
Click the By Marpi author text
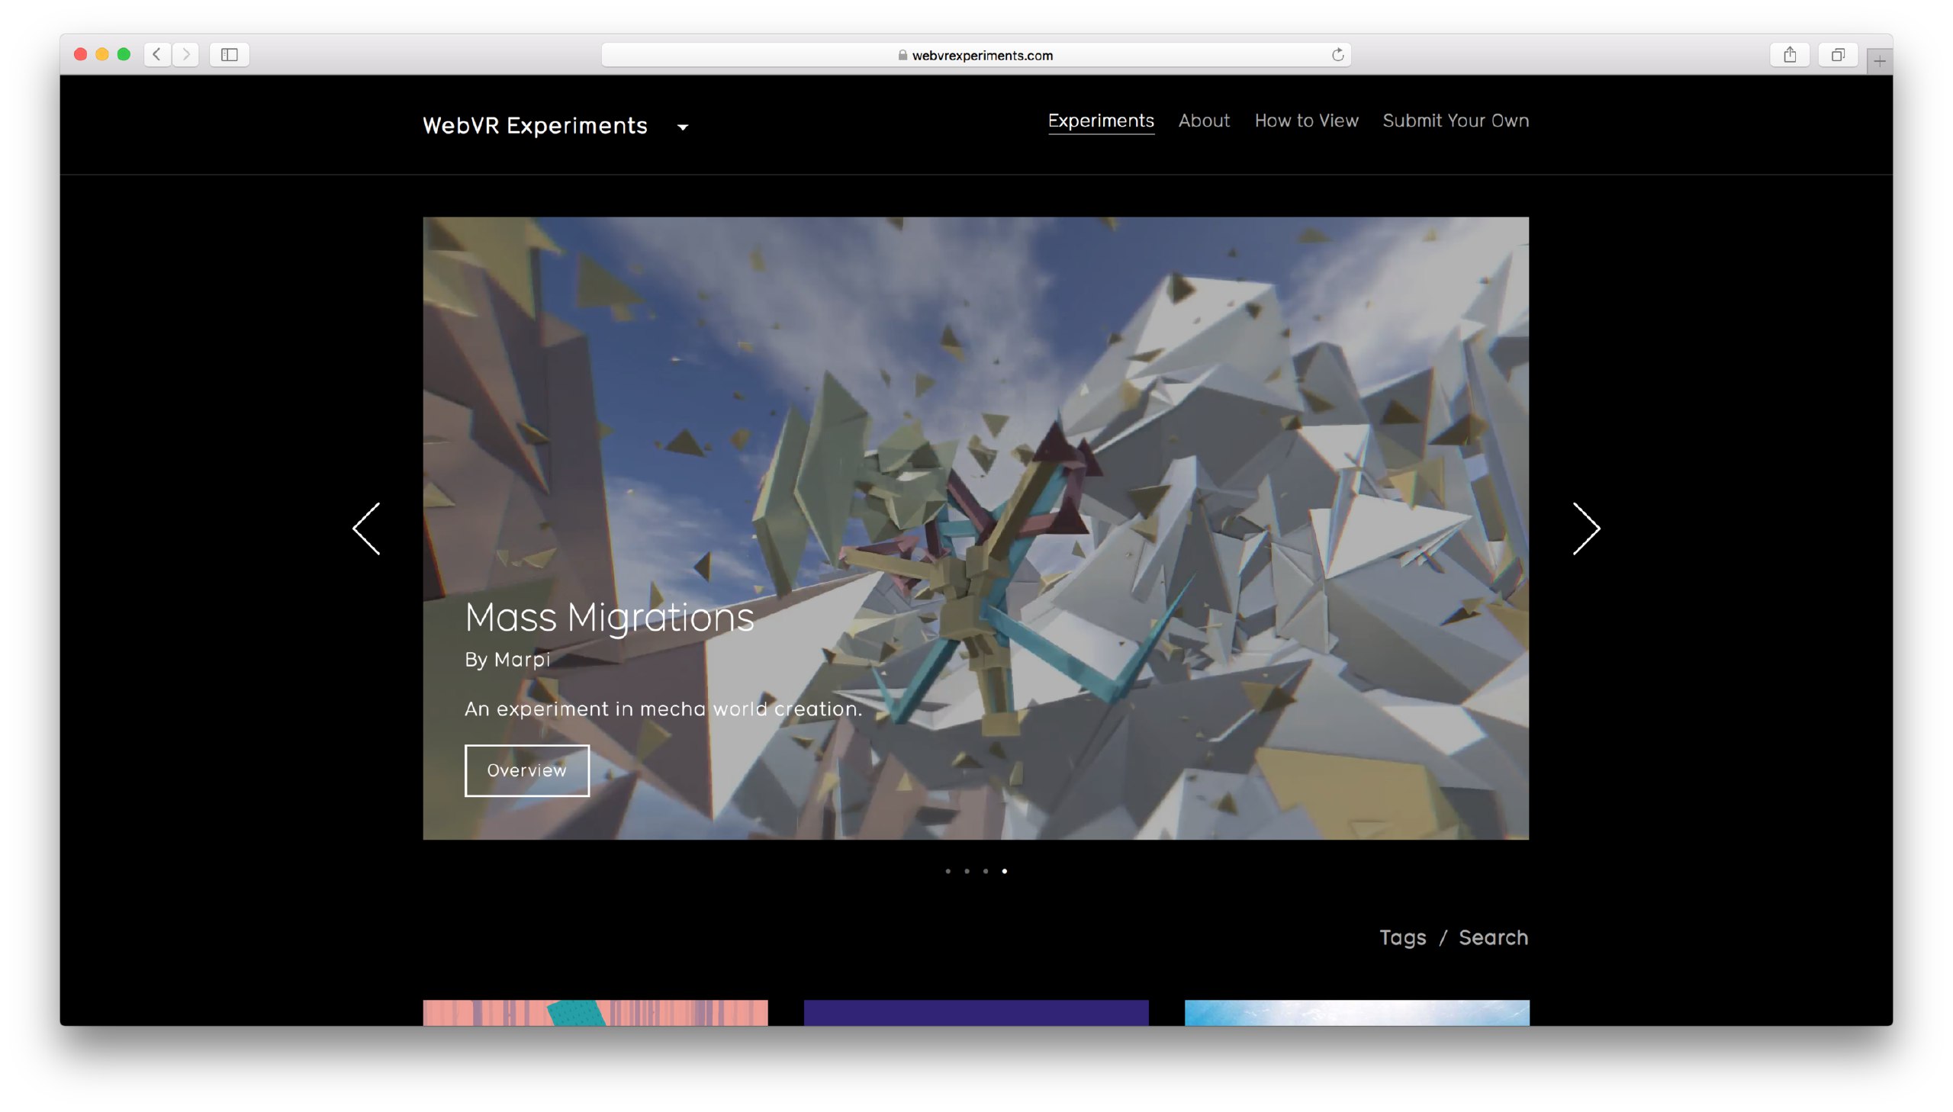(507, 660)
